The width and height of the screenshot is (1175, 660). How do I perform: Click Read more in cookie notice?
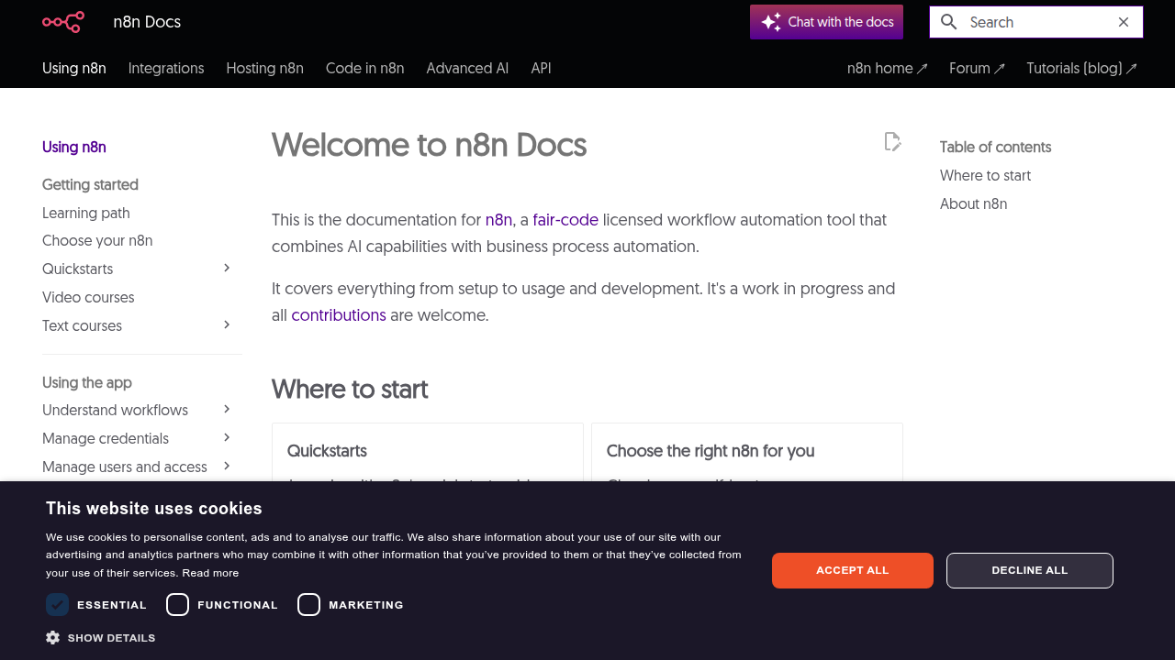210,573
